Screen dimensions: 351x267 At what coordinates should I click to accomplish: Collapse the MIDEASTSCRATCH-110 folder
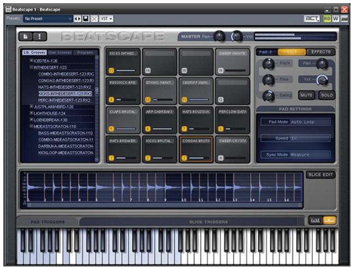[32, 126]
